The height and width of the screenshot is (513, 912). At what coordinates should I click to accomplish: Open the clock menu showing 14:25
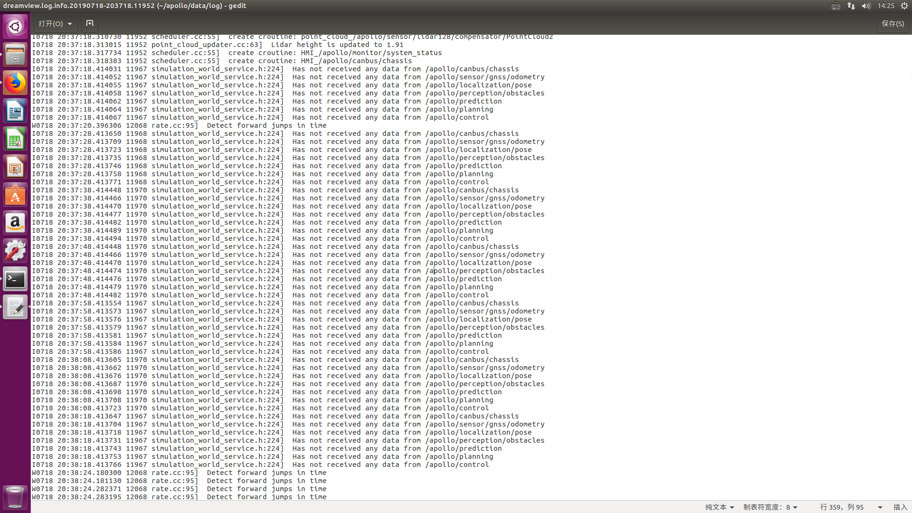887,6
